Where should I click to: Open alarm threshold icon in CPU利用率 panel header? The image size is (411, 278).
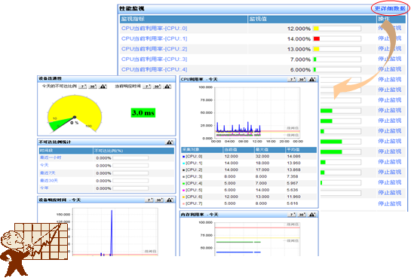[x=312, y=79]
